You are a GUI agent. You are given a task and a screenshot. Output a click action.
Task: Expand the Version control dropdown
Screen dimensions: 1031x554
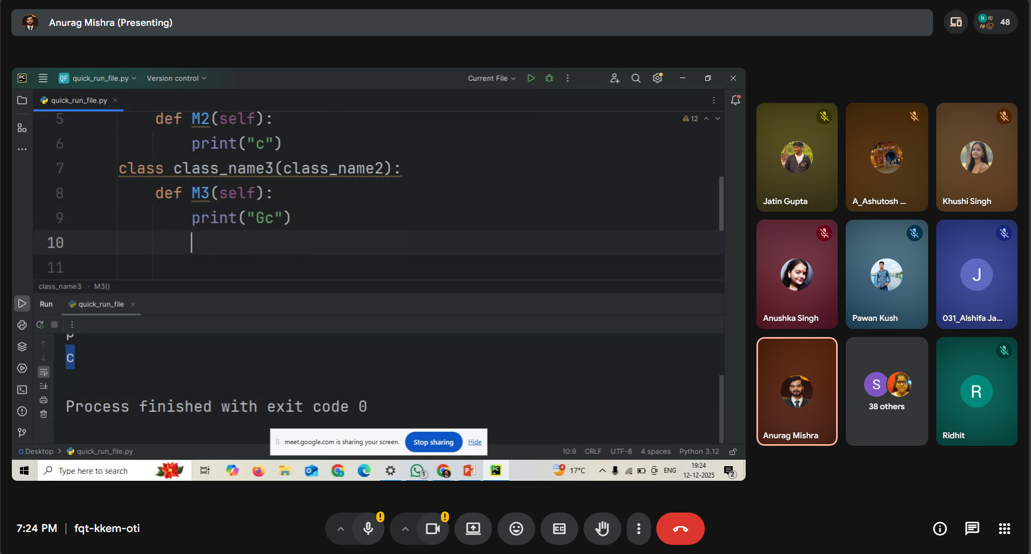pyautogui.click(x=176, y=78)
